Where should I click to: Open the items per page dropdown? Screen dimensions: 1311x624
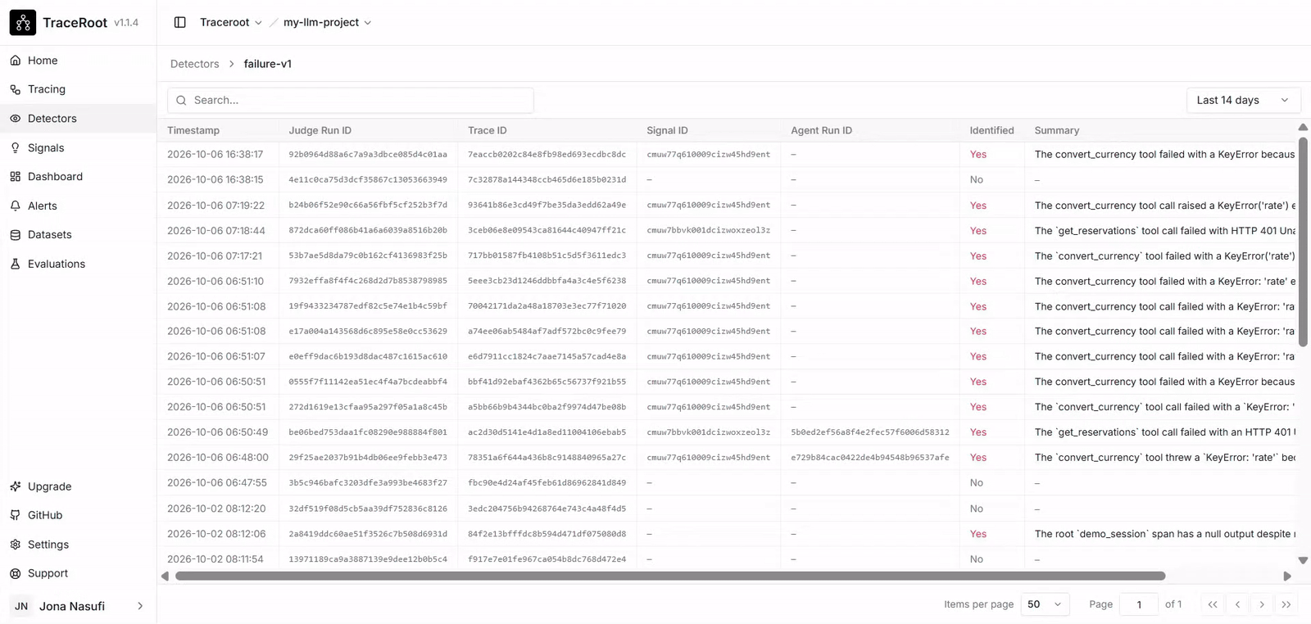click(x=1046, y=604)
